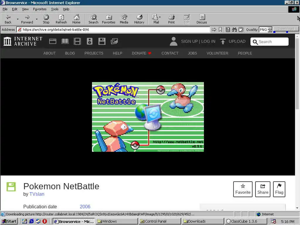The image size is (300, 225).
Task: Click the 2006 publication date link
Action: [x=85, y=207]
